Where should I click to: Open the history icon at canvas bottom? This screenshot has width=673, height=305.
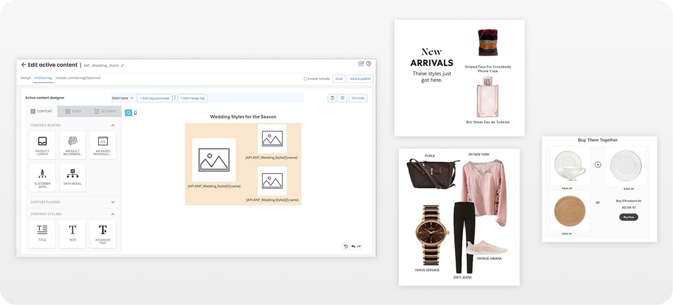[x=346, y=246]
